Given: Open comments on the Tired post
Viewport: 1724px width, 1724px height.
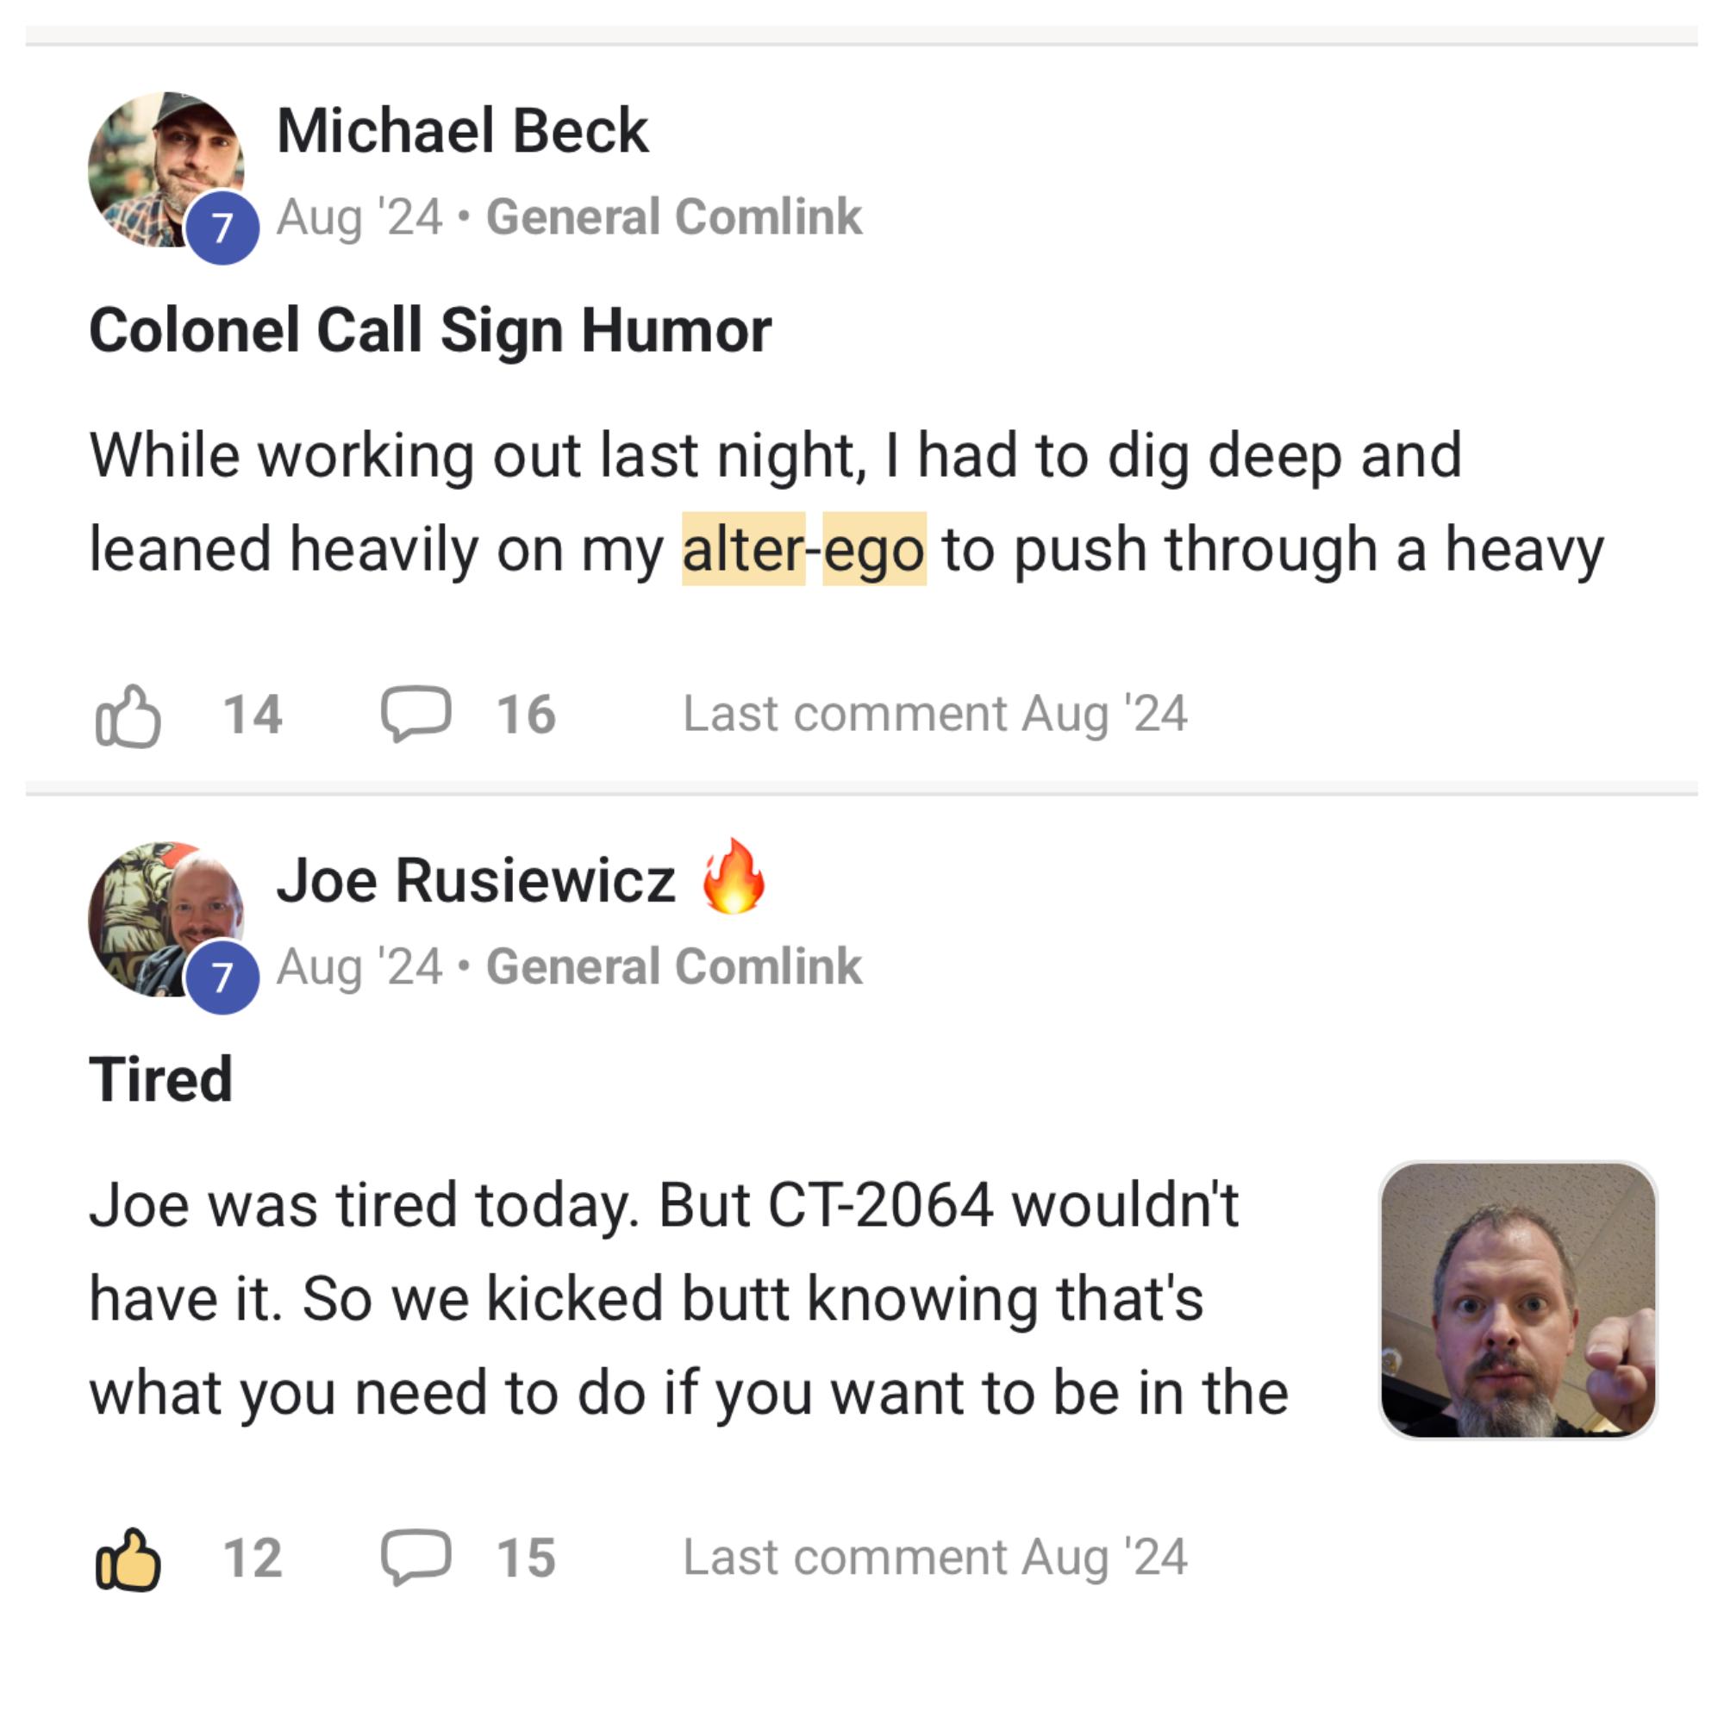Looking at the screenshot, I should coord(415,1557).
